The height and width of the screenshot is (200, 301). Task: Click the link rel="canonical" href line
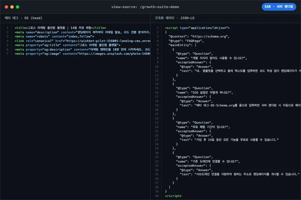tap(82, 41)
